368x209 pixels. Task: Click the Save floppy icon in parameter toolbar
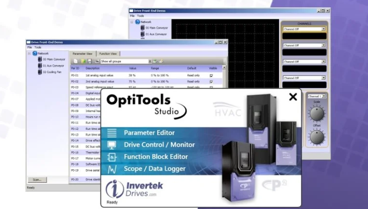(89, 61)
